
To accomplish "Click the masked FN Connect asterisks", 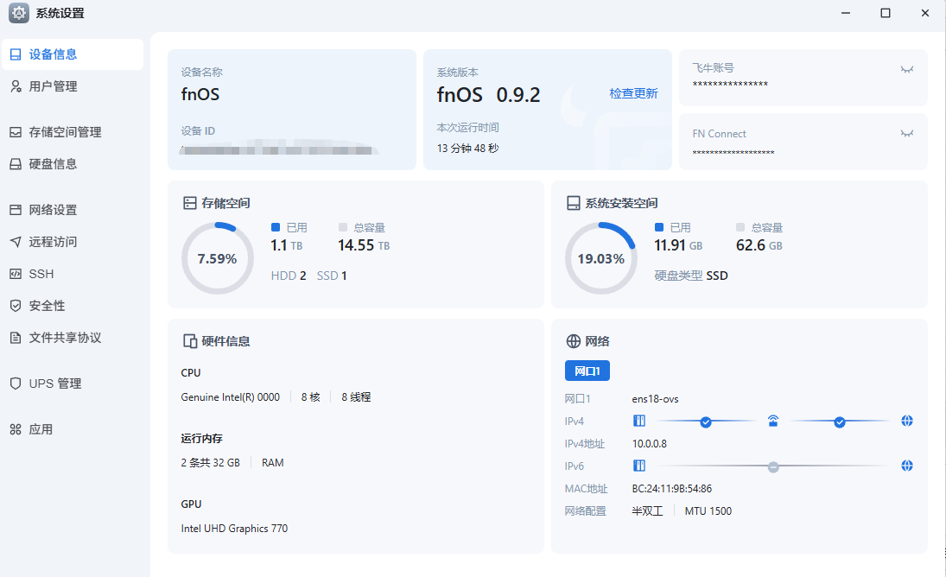I will click(733, 153).
